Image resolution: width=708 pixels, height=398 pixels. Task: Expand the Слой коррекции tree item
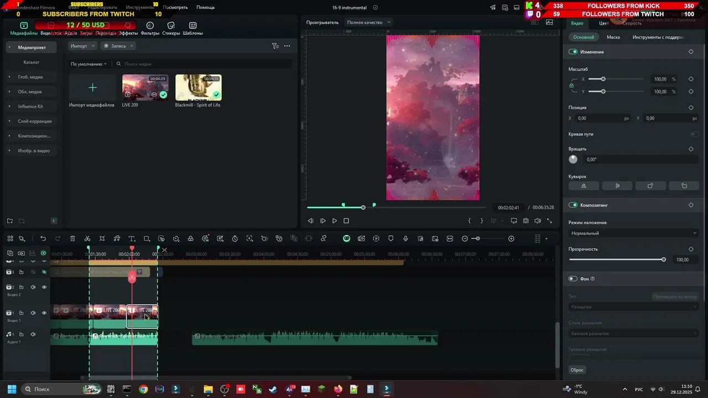coord(9,121)
